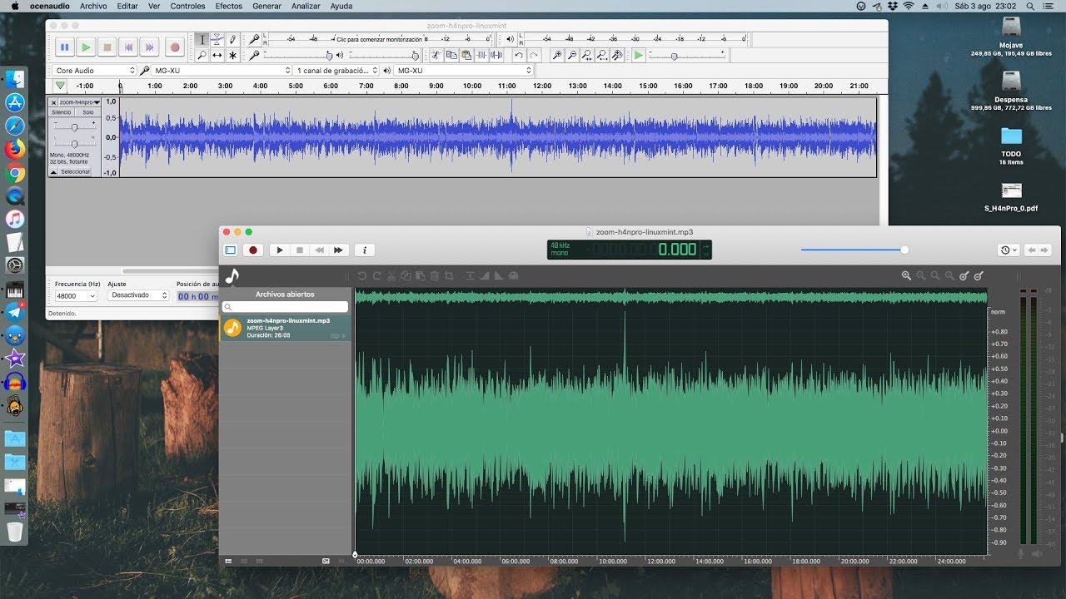1066x599 pixels.
Task: Click the Silence audio icon in Audacity
Action: pos(496,55)
